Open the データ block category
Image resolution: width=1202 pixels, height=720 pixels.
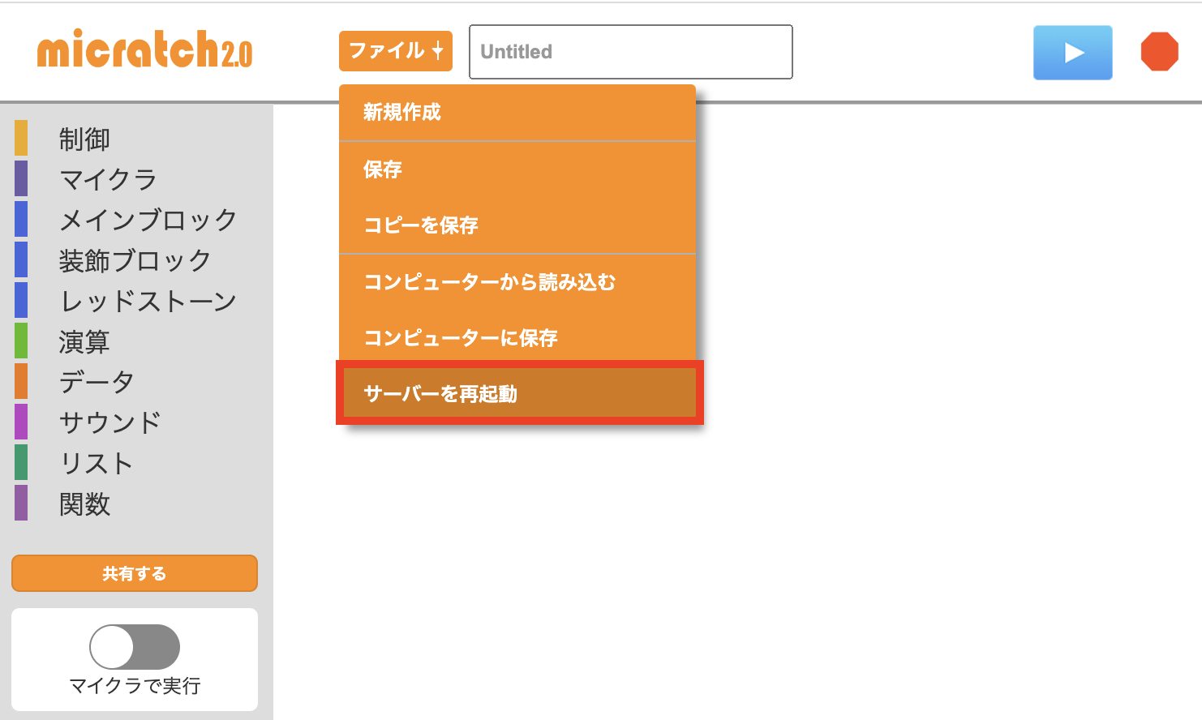pyautogui.click(x=97, y=382)
